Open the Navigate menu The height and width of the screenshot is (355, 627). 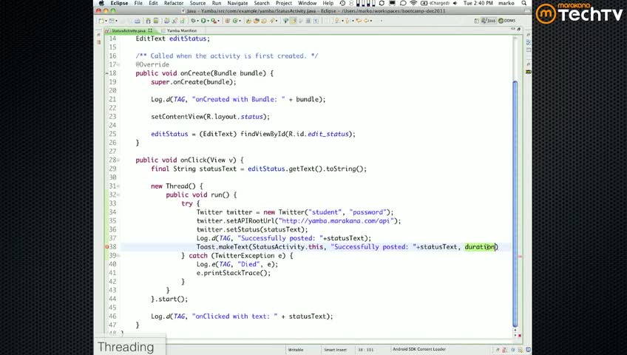(x=237, y=3)
